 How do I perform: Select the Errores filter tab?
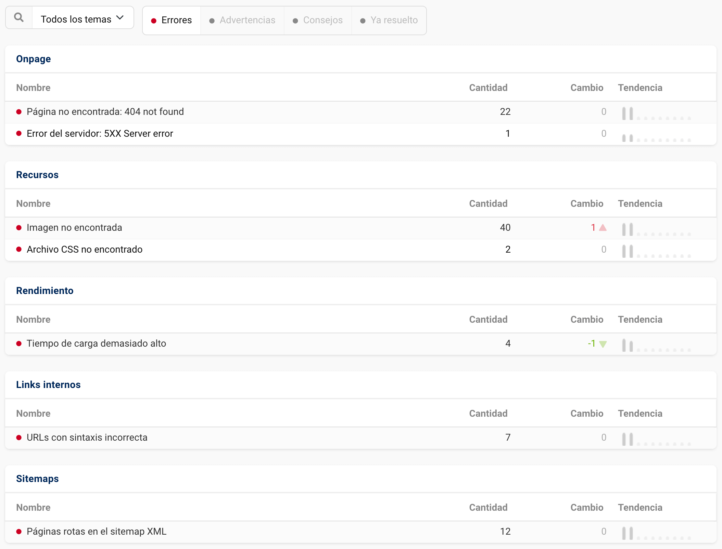(172, 20)
